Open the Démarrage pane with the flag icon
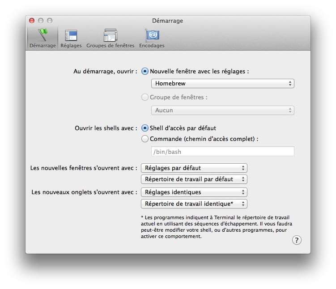This screenshot has height=289, width=336. click(x=43, y=38)
